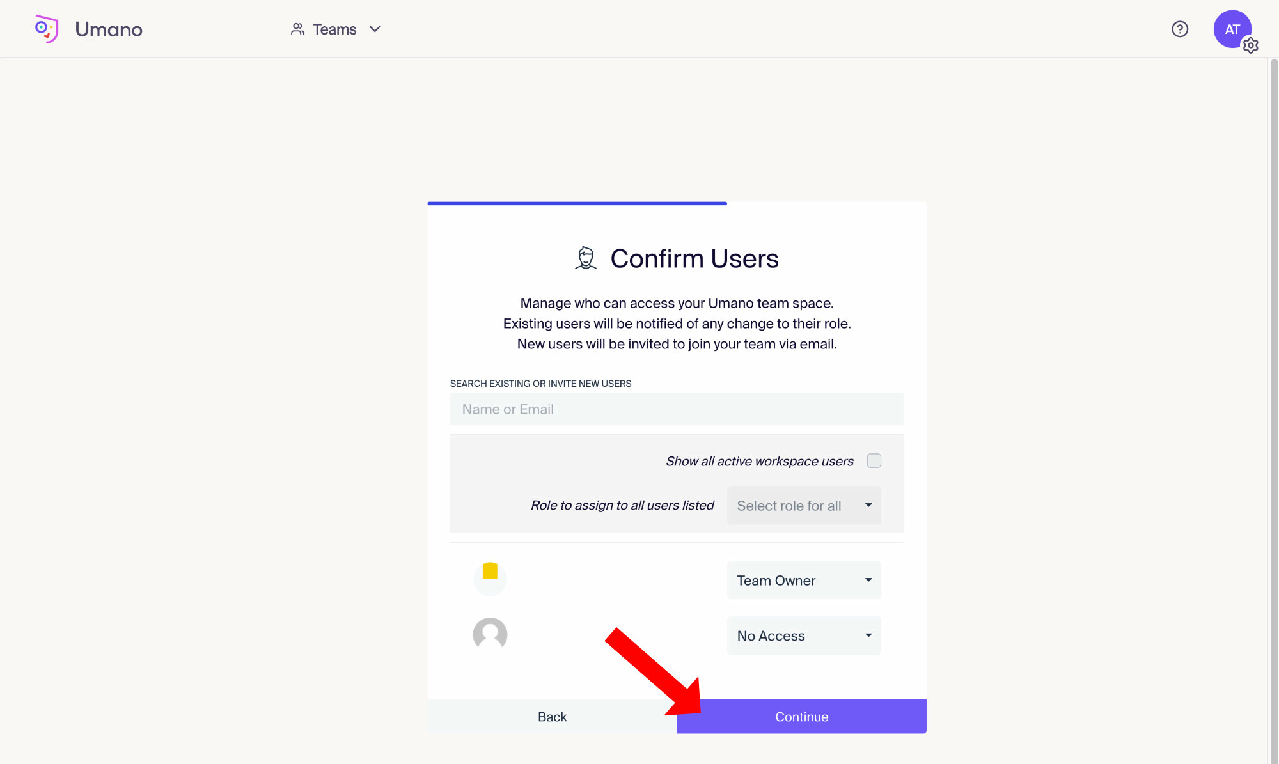Click the Umano logo icon
The width and height of the screenshot is (1279, 764).
[47, 29]
